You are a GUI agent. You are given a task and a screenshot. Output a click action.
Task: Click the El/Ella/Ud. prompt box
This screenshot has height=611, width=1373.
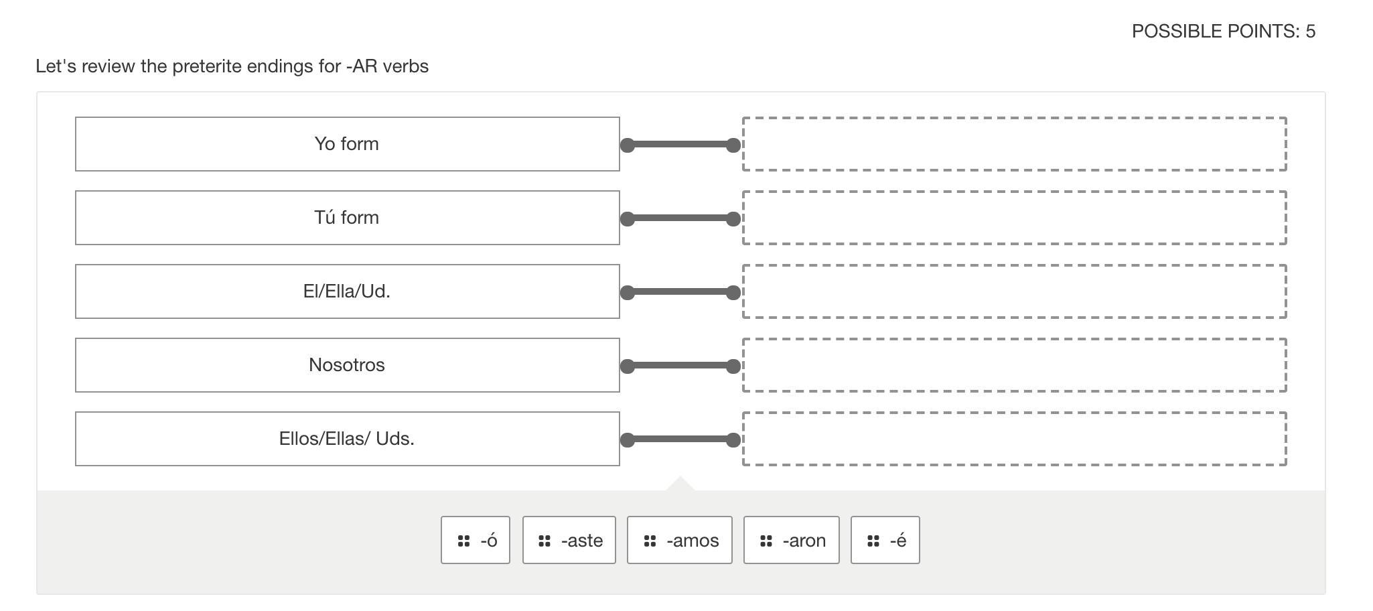click(x=347, y=291)
